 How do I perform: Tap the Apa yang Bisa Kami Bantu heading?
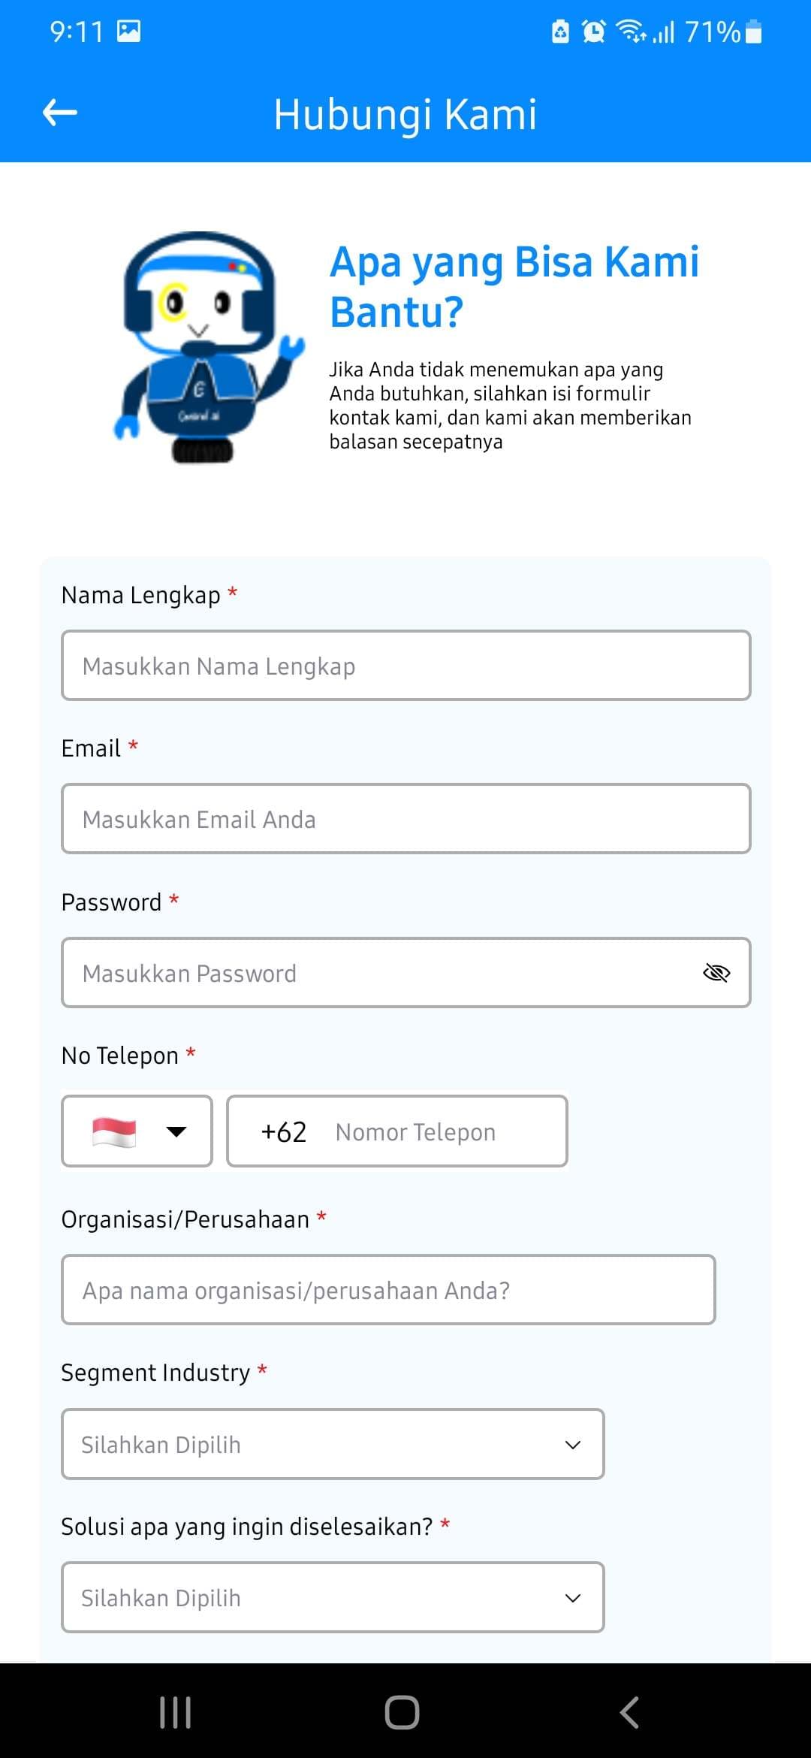pos(514,286)
